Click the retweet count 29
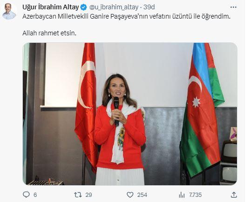 coord(88,195)
